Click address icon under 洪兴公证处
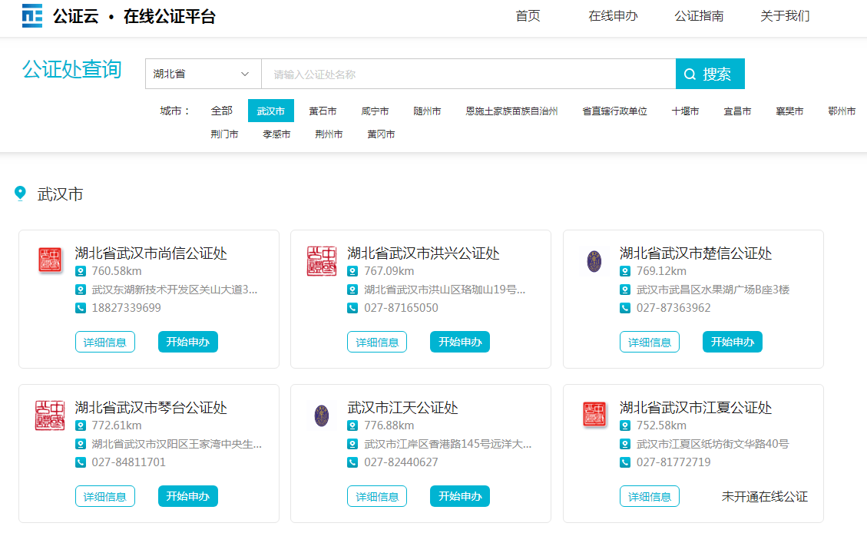 [352, 290]
